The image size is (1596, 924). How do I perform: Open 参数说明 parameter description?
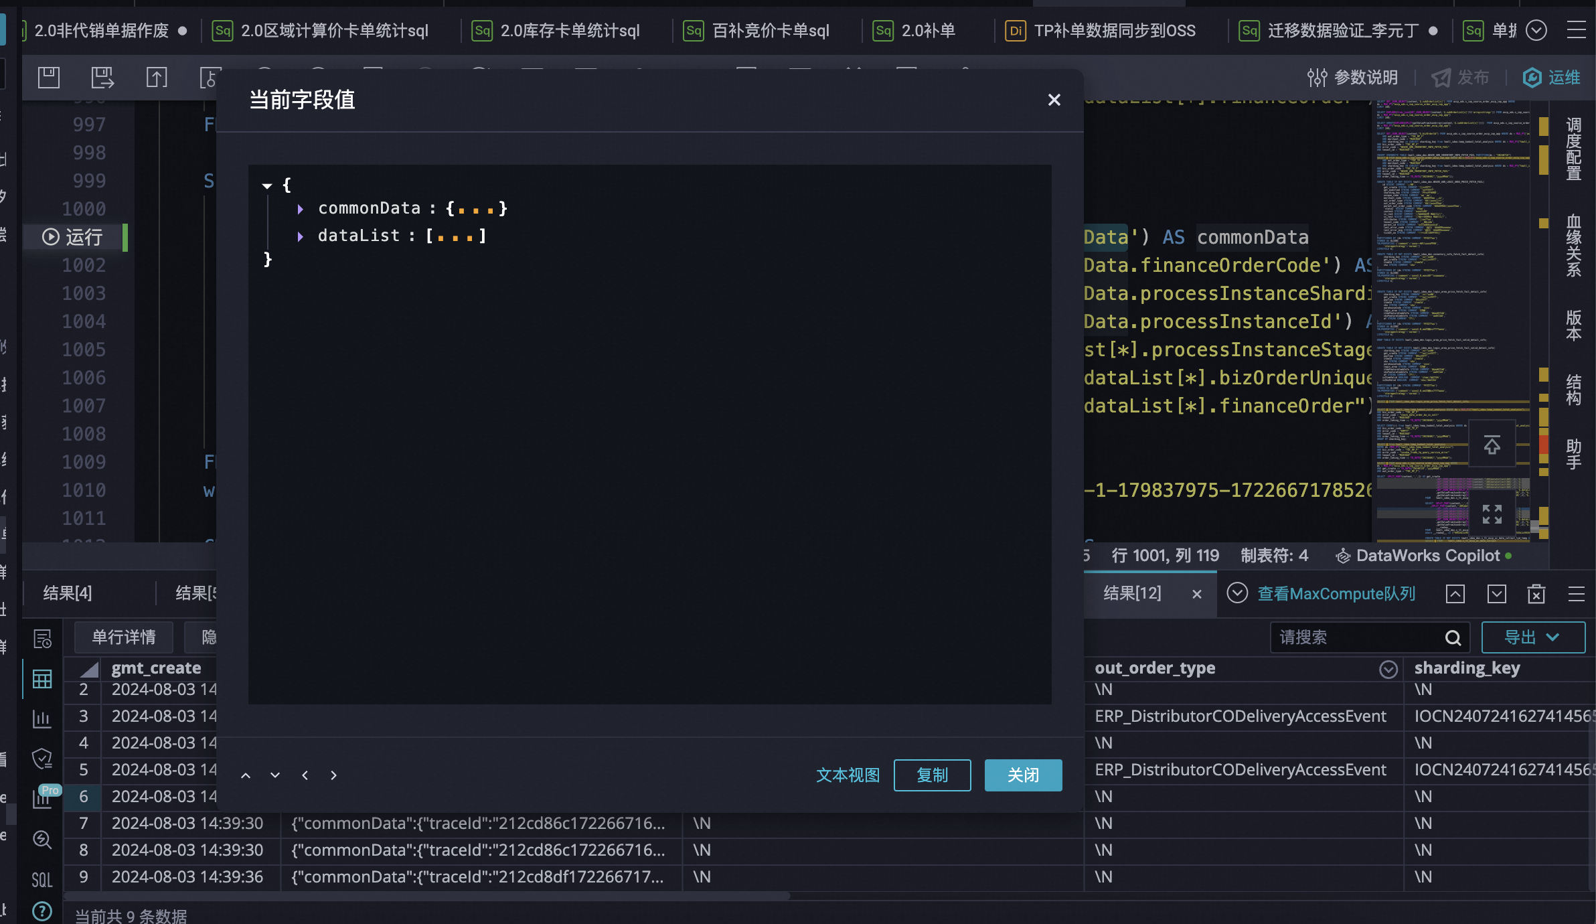(1352, 78)
